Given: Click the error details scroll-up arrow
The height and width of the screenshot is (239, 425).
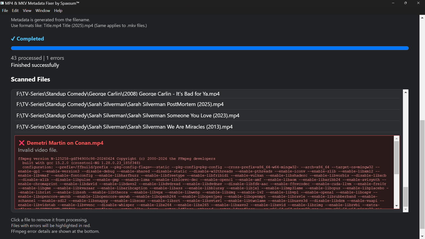Looking at the screenshot, I should pos(397,138).
